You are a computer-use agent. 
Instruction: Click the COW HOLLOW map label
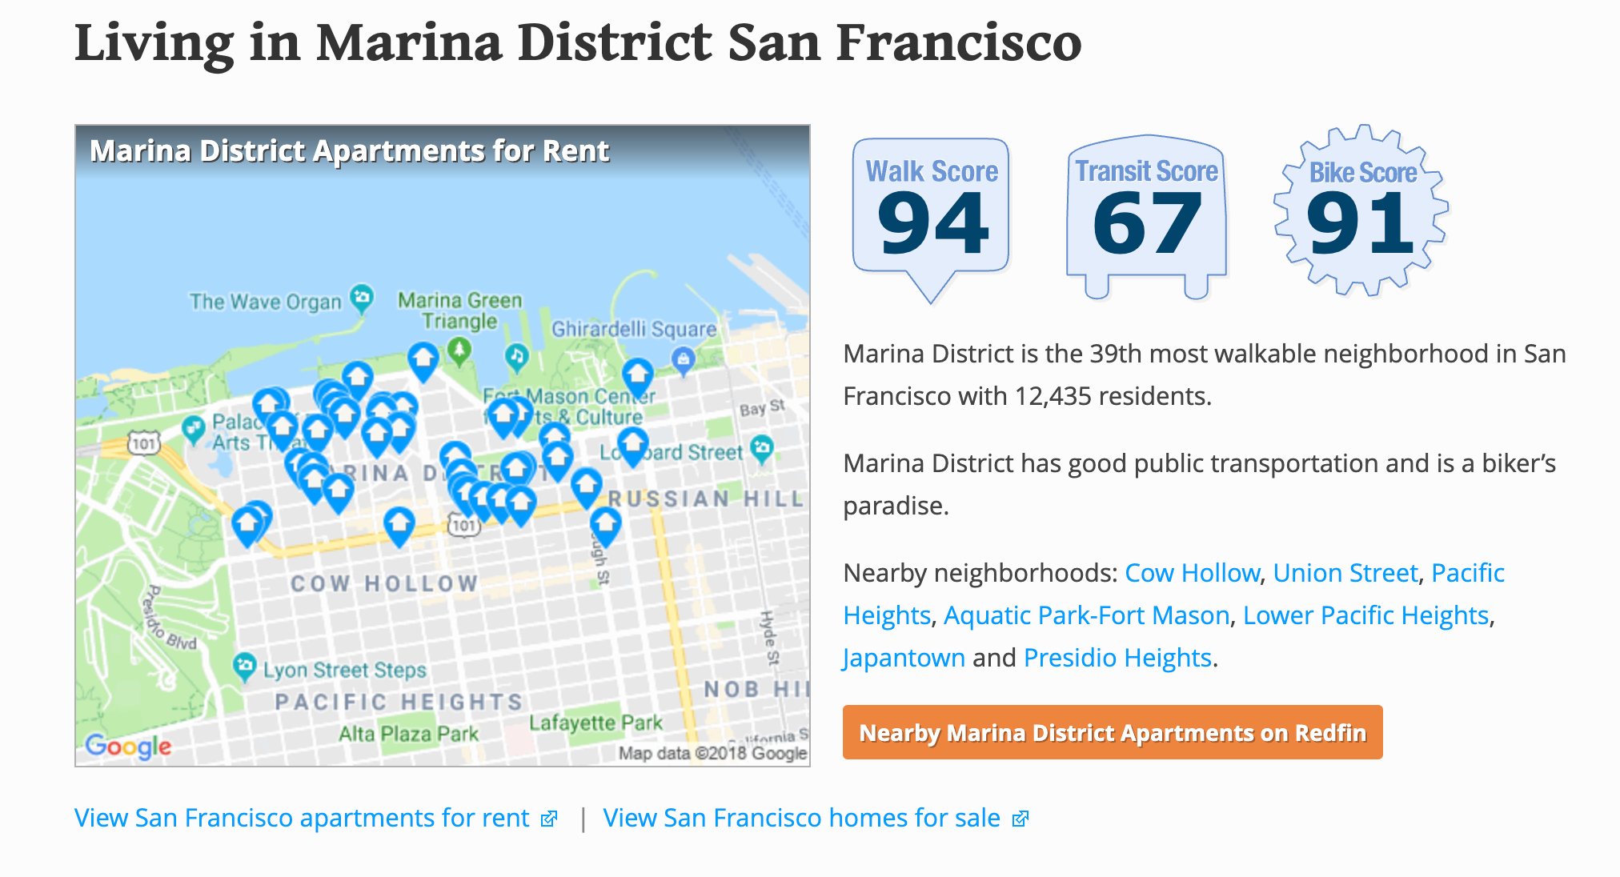[384, 583]
